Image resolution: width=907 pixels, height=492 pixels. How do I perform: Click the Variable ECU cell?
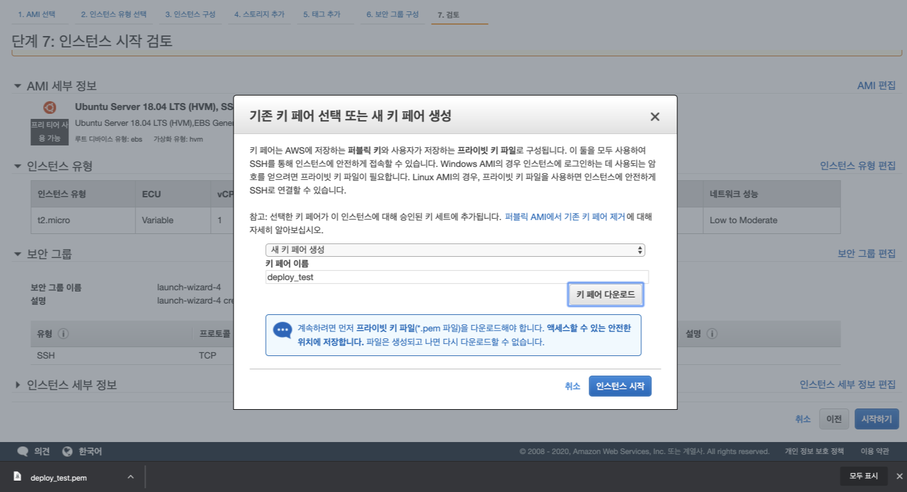tap(173, 220)
